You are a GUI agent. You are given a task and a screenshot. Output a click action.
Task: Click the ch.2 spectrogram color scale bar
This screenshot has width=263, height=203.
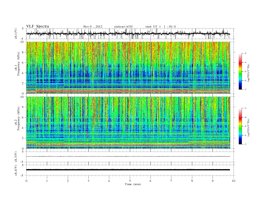pyautogui.click(x=240, y=126)
